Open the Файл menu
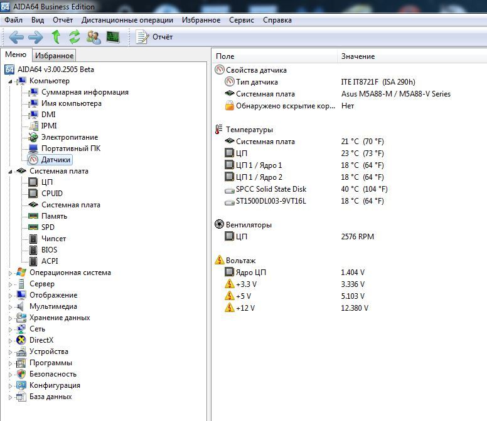Image resolution: width=487 pixels, height=421 pixels. click(13, 20)
